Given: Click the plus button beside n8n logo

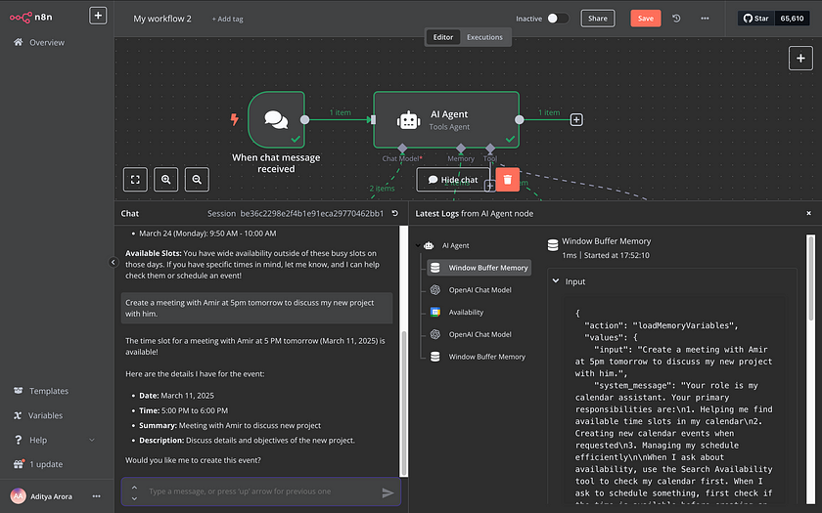Looking at the screenshot, I should [98, 16].
